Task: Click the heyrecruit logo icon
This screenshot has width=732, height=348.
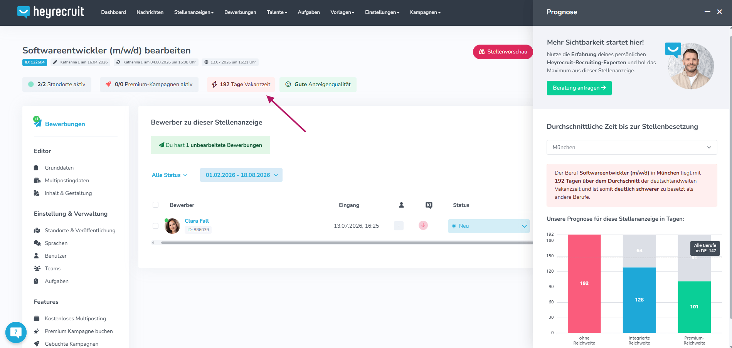Action: [x=24, y=12]
